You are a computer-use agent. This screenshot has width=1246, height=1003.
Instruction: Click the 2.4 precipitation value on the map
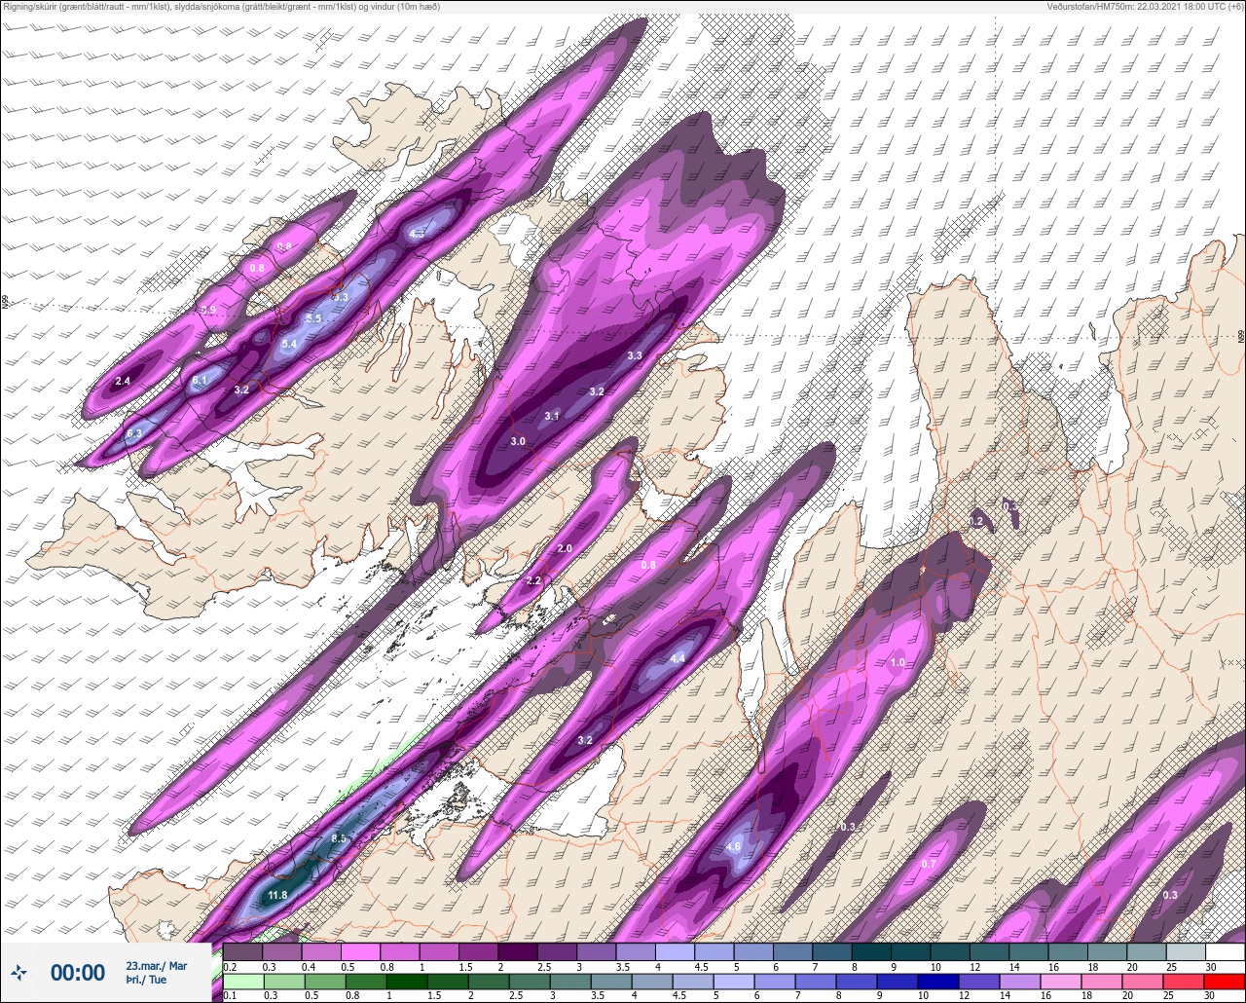[x=123, y=381]
